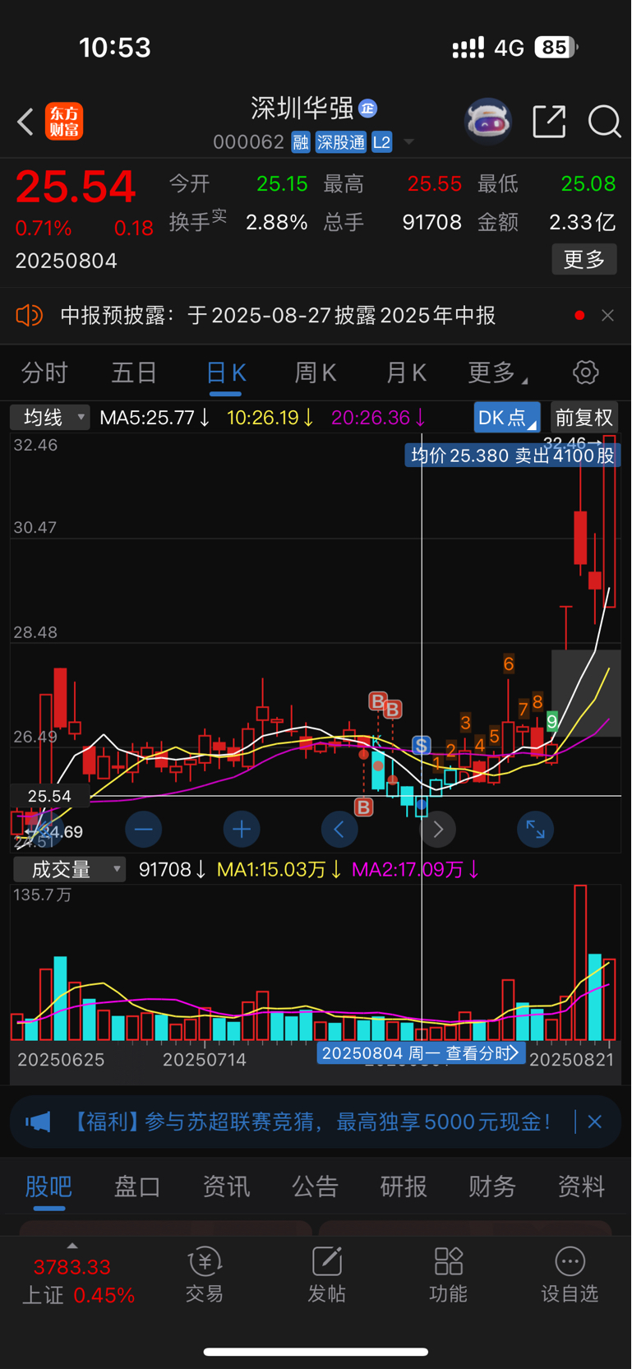Switch to the 资料 tab
This screenshot has height=1369, width=632.
[x=581, y=1186]
